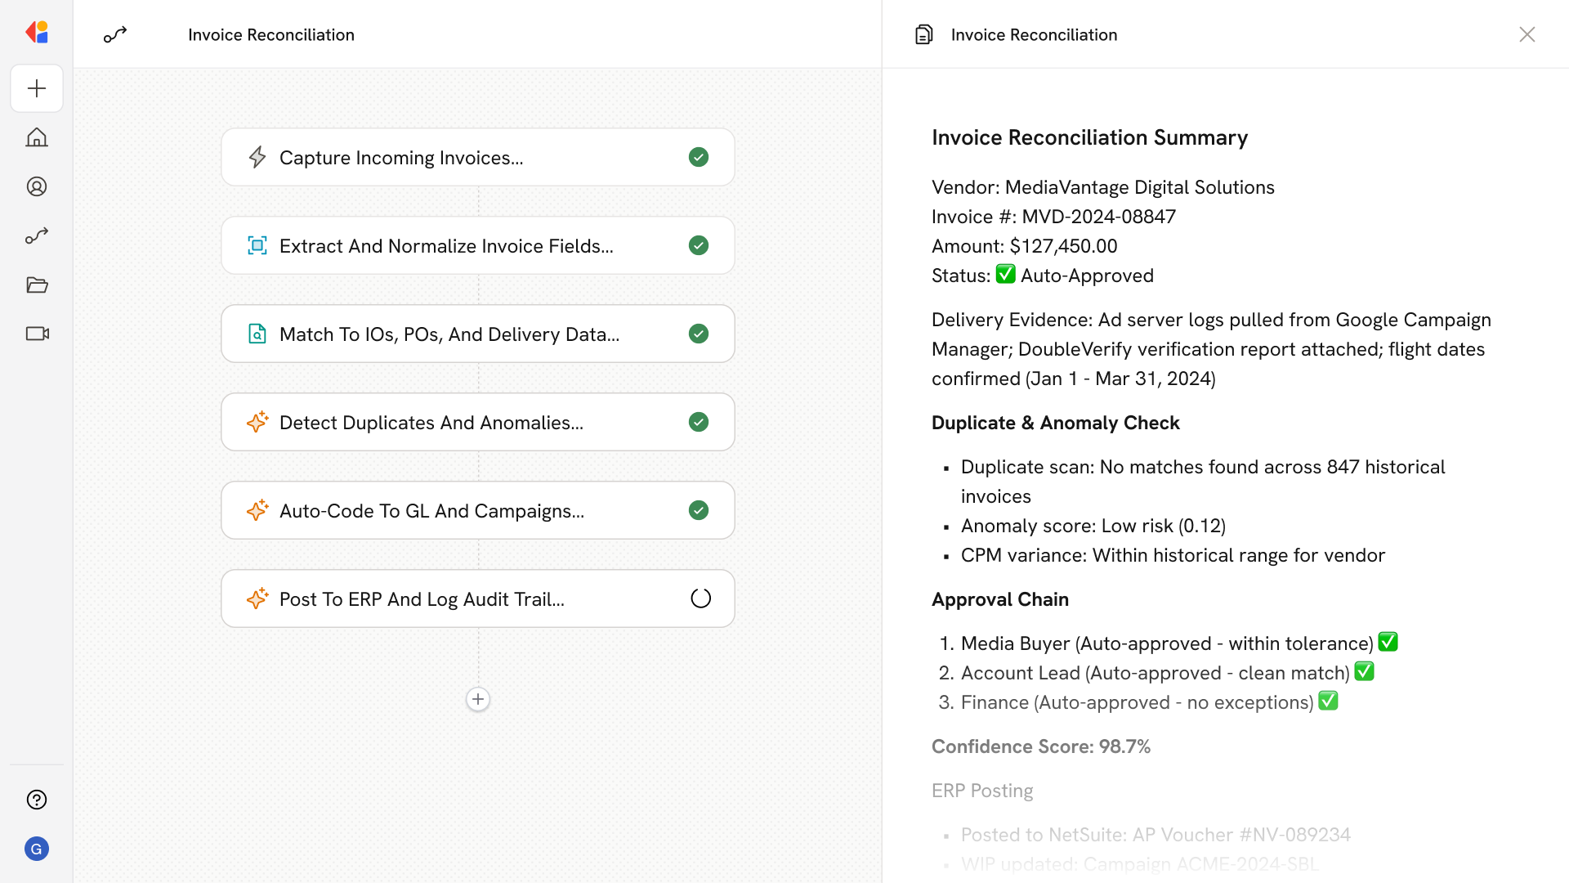Click loading spinner on Post To ERP step
The height and width of the screenshot is (883, 1569).
click(x=700, y=598)
